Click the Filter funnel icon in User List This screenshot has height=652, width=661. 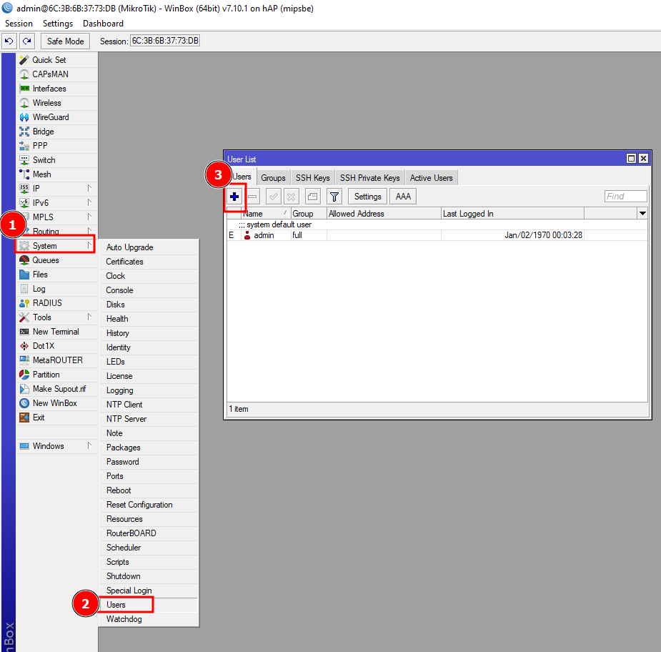click(x=334, y=197)
